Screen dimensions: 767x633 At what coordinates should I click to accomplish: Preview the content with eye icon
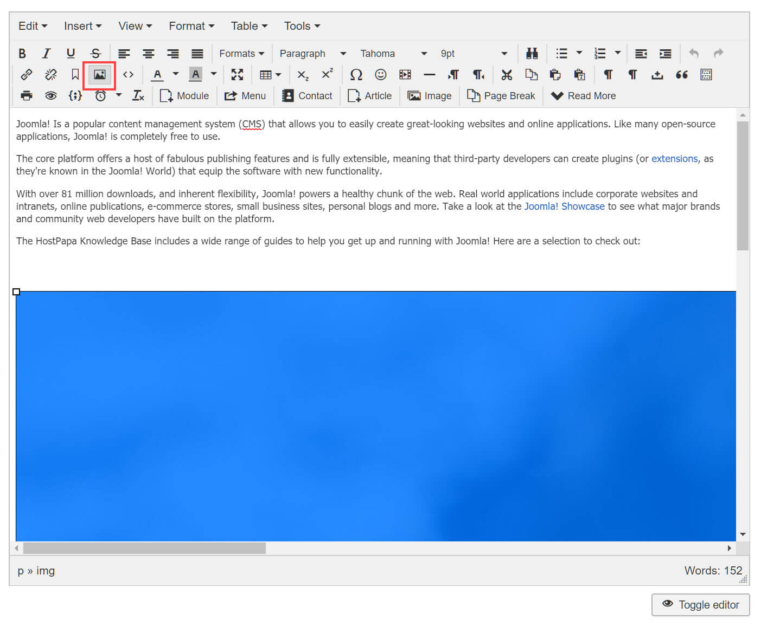51,96
